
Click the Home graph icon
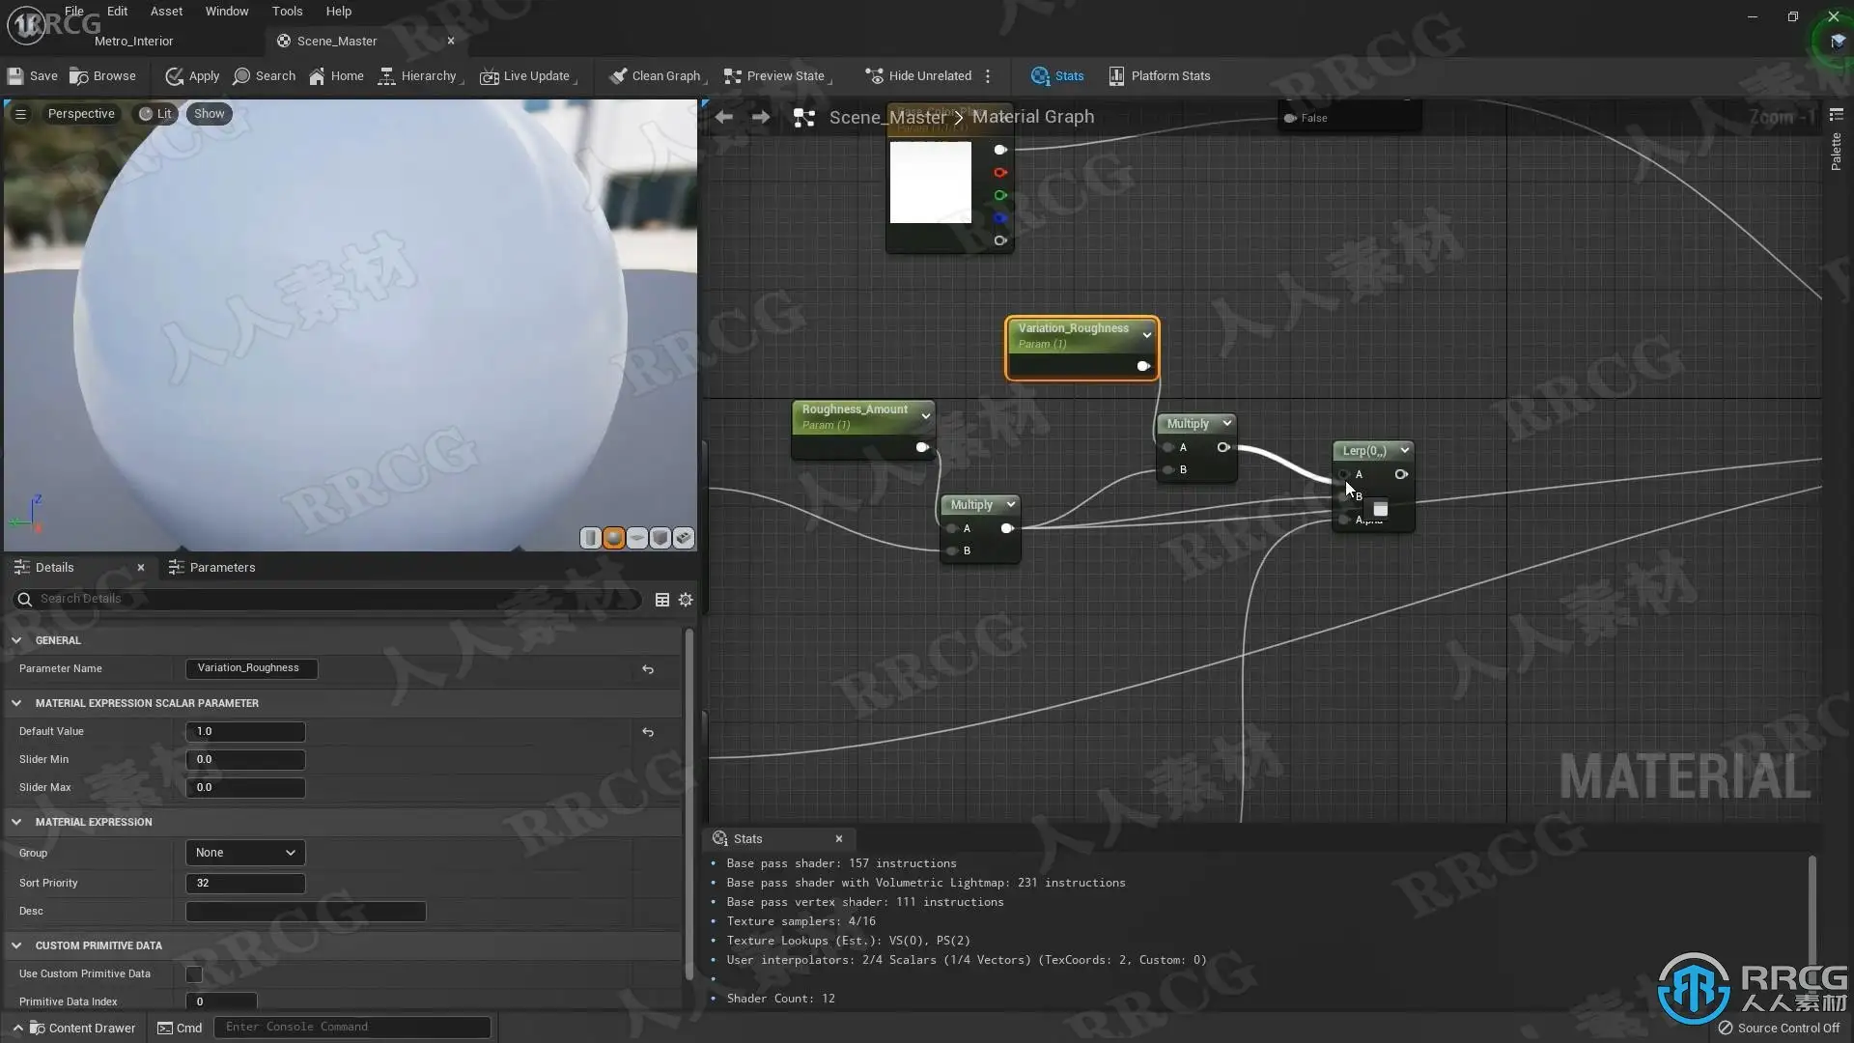(317, 76)
